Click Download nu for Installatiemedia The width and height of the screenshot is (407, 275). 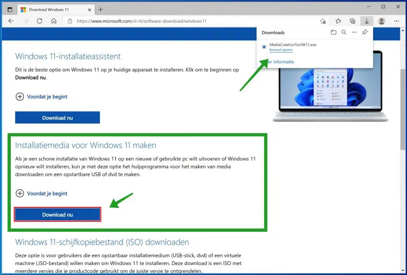pos(57,215)
